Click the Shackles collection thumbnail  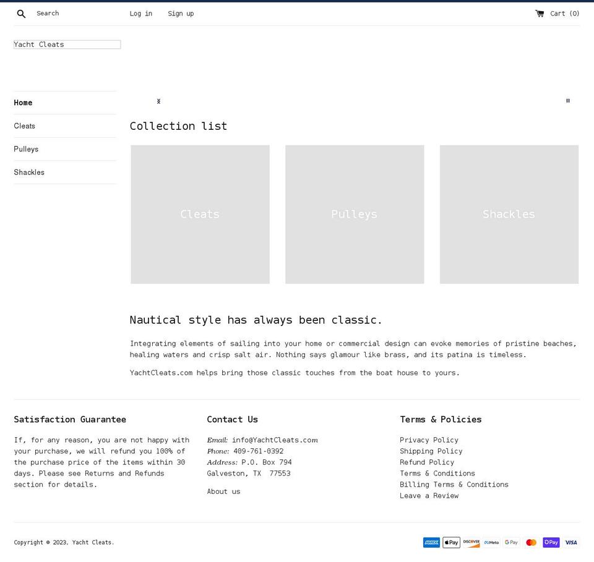[509, 214]
